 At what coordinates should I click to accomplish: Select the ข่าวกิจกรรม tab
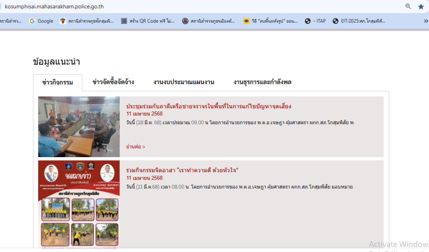tap(57, 82)
